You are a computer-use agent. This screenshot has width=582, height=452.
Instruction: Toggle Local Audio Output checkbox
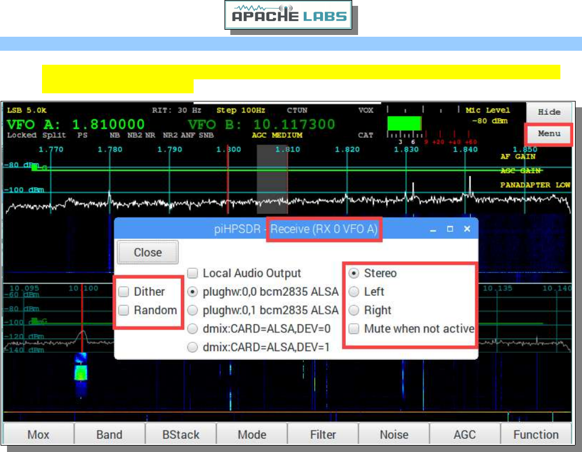click(x=192, y=273)
